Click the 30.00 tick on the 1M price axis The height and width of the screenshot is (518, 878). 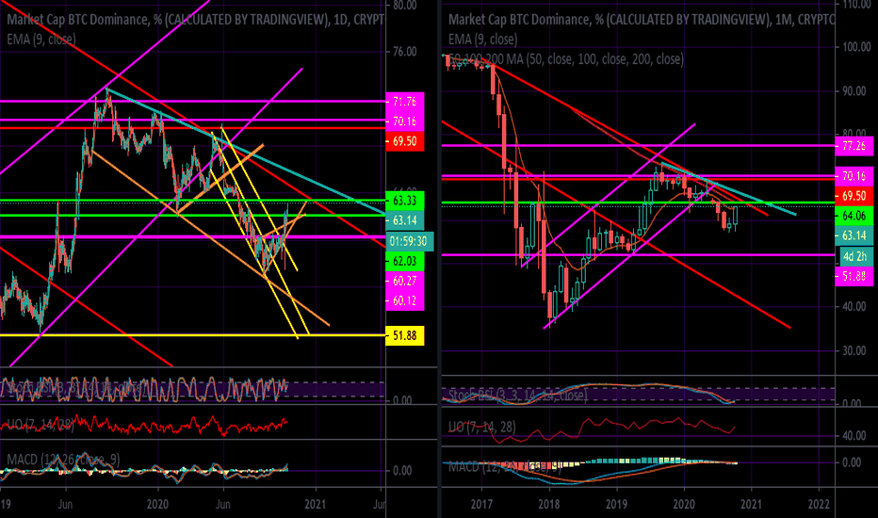[x=855, y=350]
